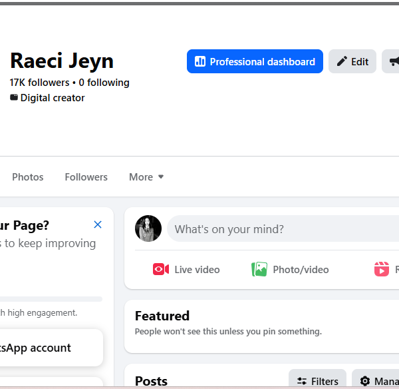Click 'People won't see this' text

click(228, 332)
